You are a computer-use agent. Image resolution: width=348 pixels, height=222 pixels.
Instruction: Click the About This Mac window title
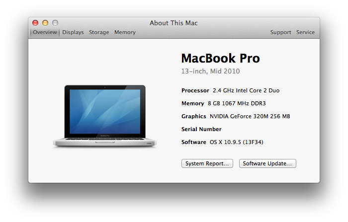[x=174, y=23]
